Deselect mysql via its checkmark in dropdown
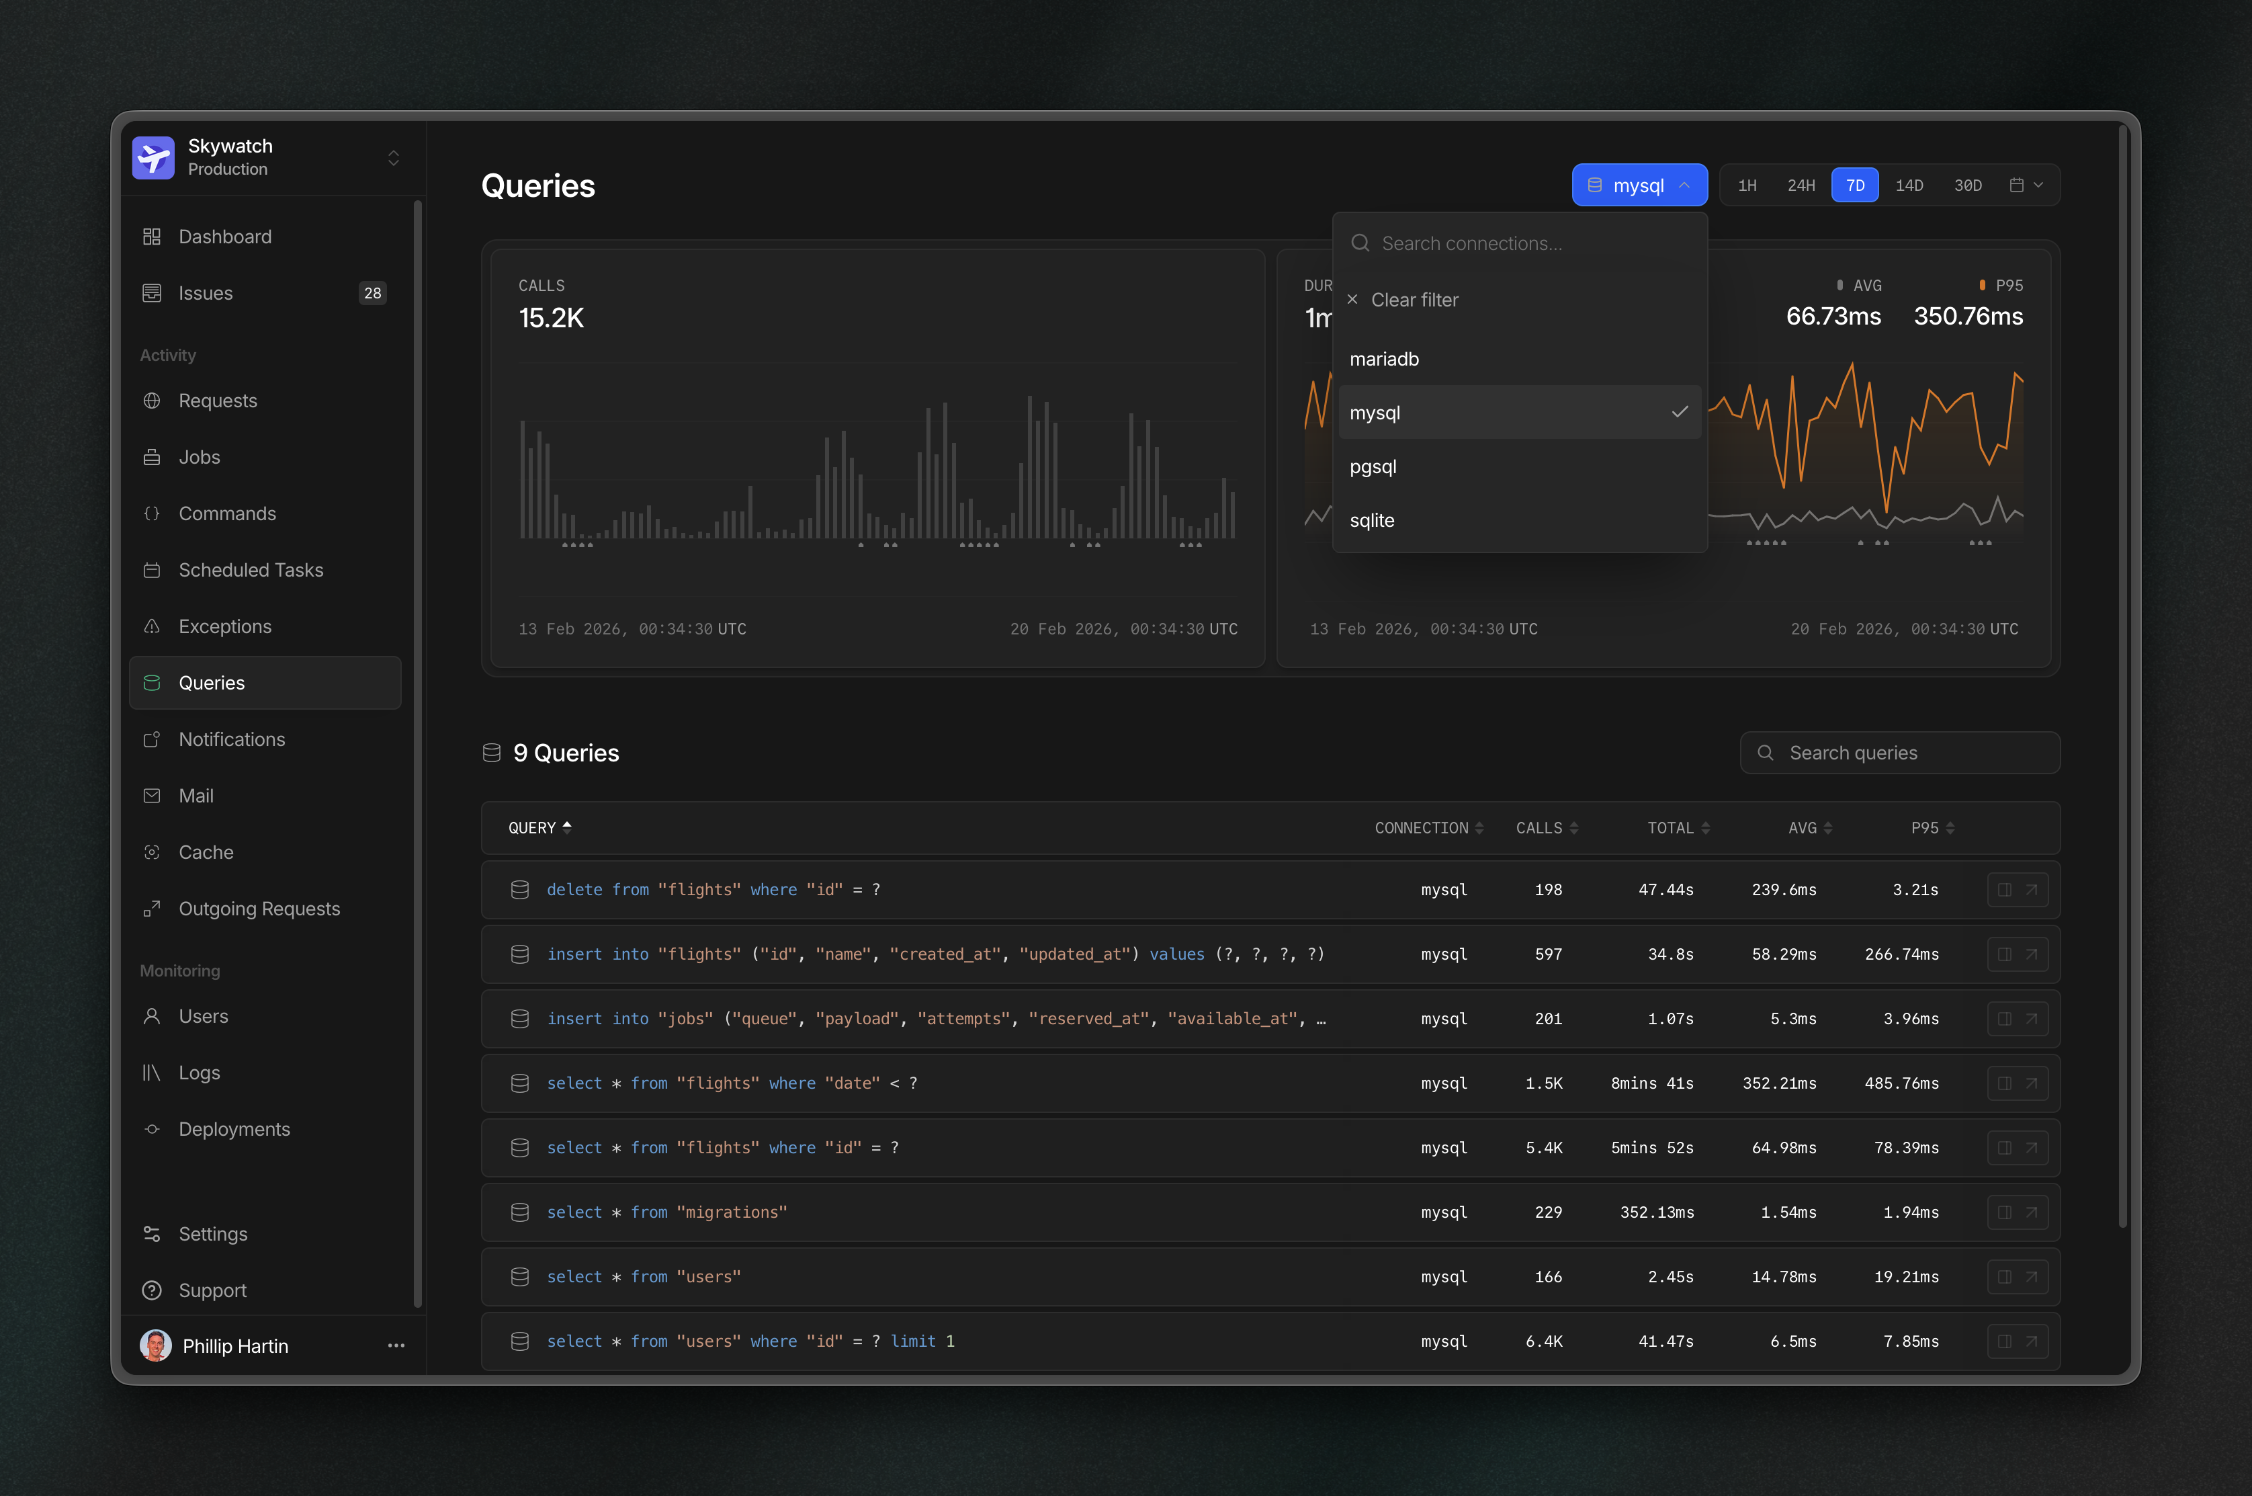 click(x=1680, y=411)
